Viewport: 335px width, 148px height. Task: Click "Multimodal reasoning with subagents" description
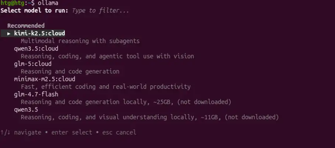tap(80, 41)
